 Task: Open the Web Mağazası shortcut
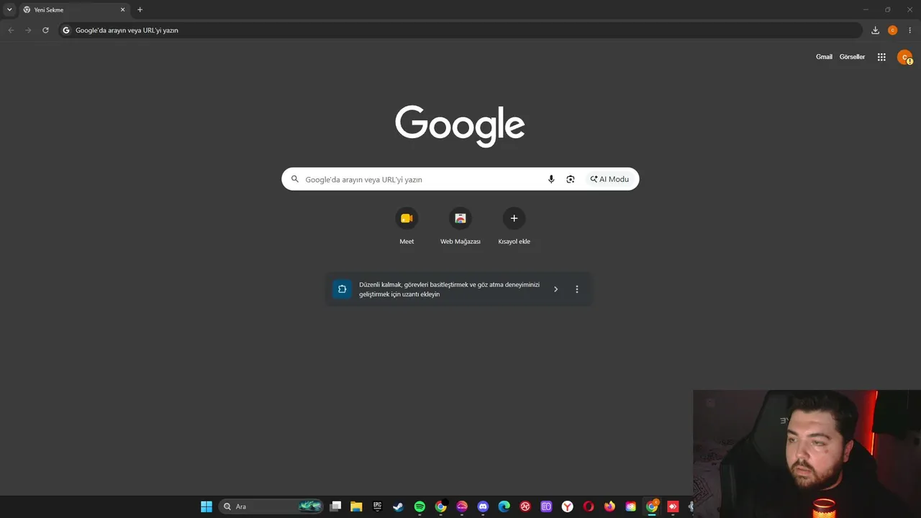(x=460, y=227)
